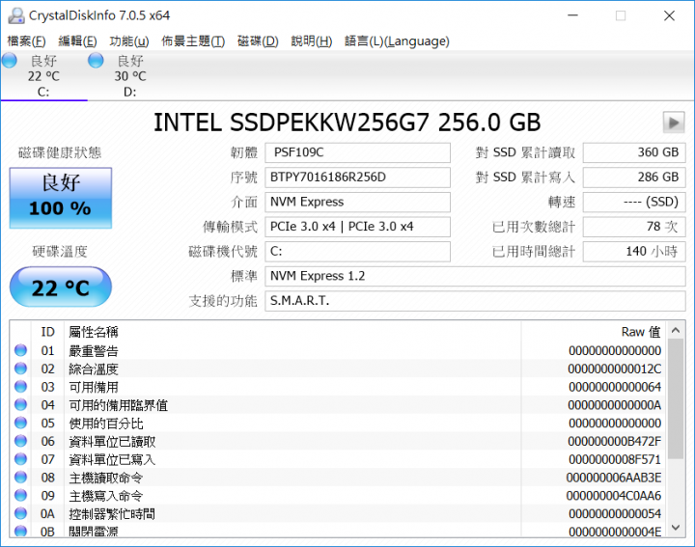
Task: Click raw value 000000008F571
Action: pyautogui.click(x=615, y=459)
